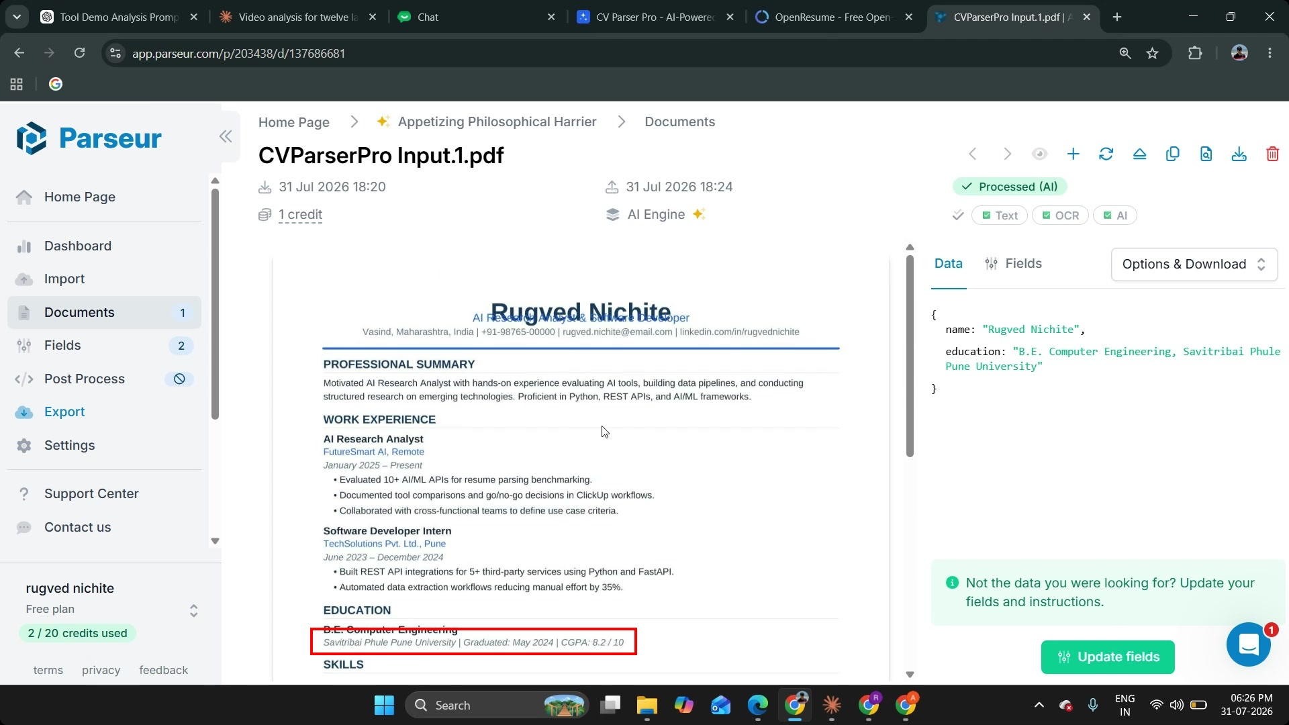The image size is (1289, 725).
Task: Expand the rugved nichite account menu
Action: [x=193, y=610]
